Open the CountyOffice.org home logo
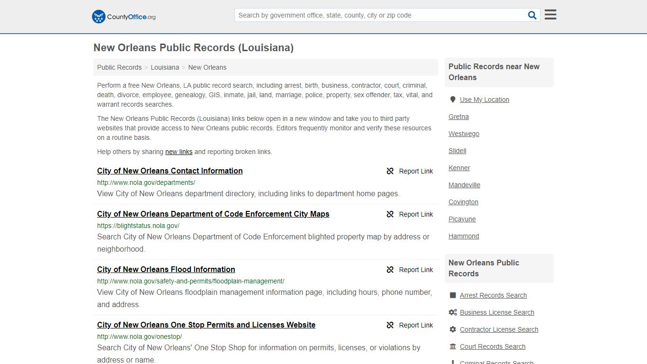 [x=124, y=17]
